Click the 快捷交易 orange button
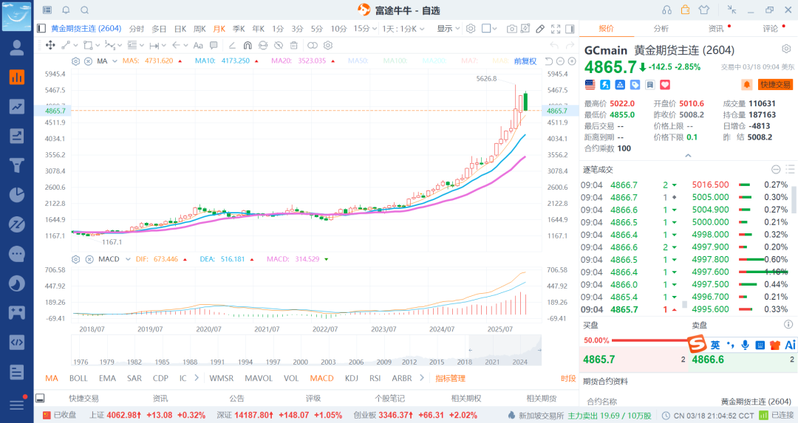Image resolution: width=798 pixels, height=423 pixels. (774, 85)
